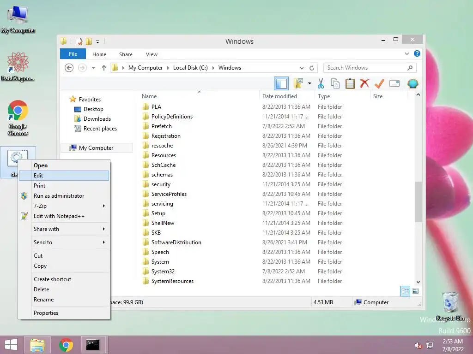The height and width of the screenshot is (354, 473).
Task: Choose Open in the context menu
Action: [64, 165]
